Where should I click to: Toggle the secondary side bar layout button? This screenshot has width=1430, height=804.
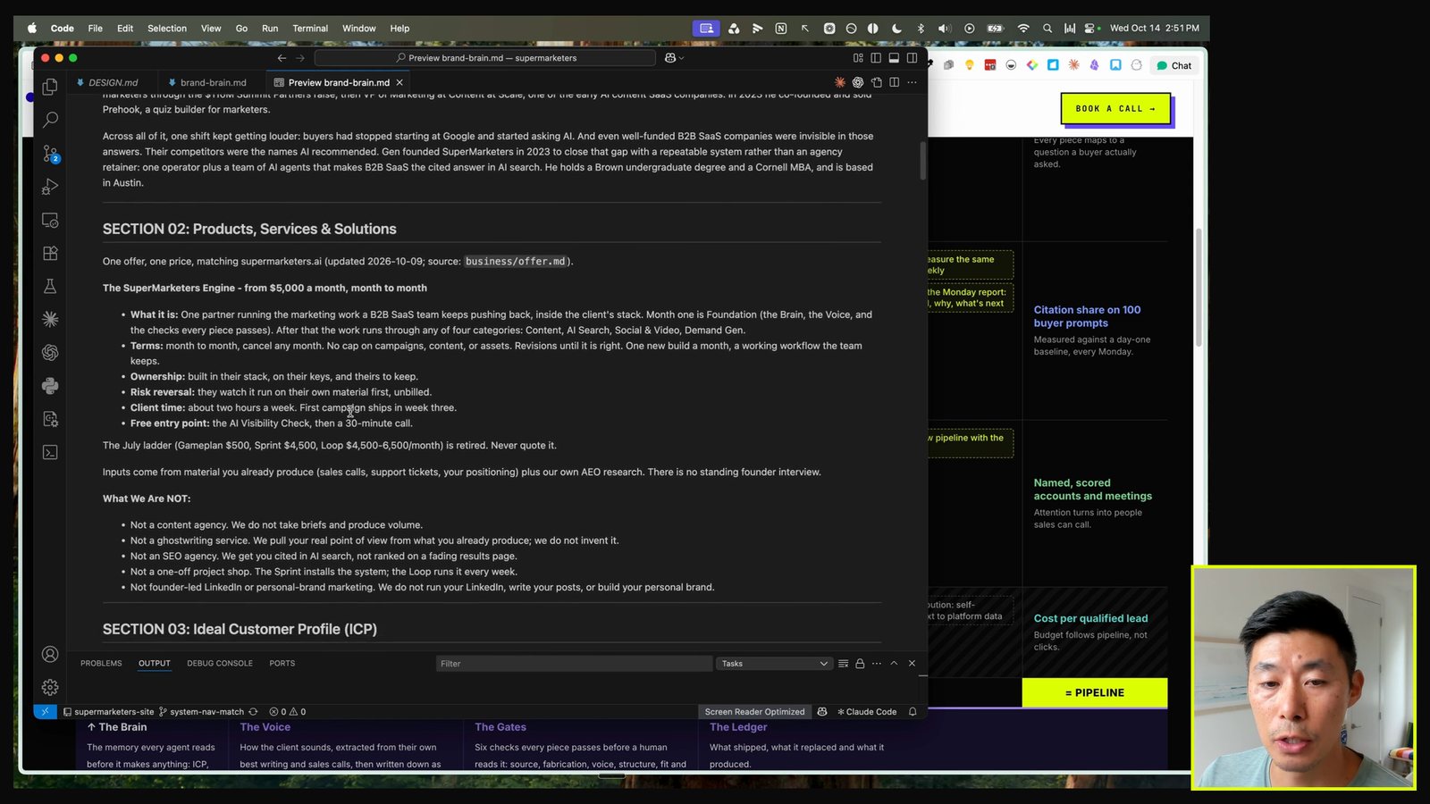tap(912, 58)
